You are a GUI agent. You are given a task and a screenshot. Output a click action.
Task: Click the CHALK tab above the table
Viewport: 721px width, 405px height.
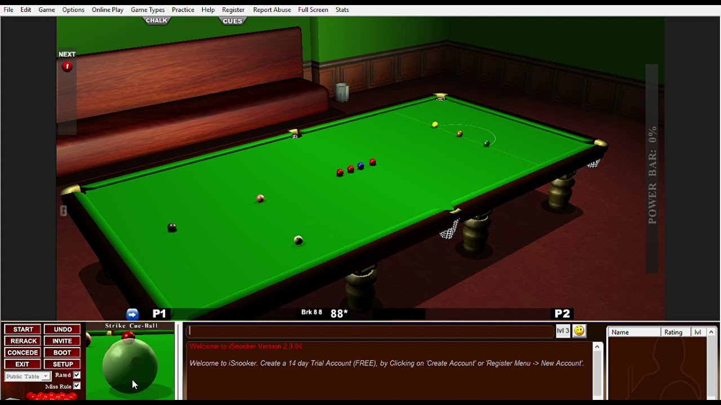tap(157, 21)
